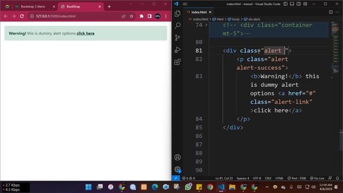Open the Windows Start menu
The width and height of the screenshot is (343, 193).
88,187
